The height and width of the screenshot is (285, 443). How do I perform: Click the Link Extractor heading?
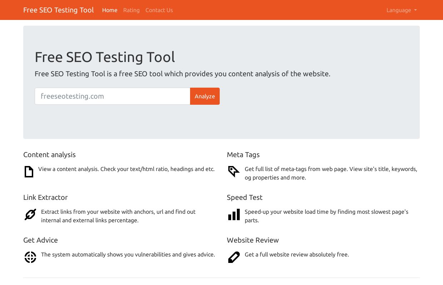(45, 197)
